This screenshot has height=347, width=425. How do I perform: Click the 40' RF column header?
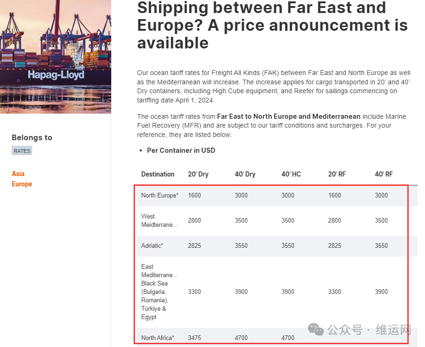[x=384, y=174]
